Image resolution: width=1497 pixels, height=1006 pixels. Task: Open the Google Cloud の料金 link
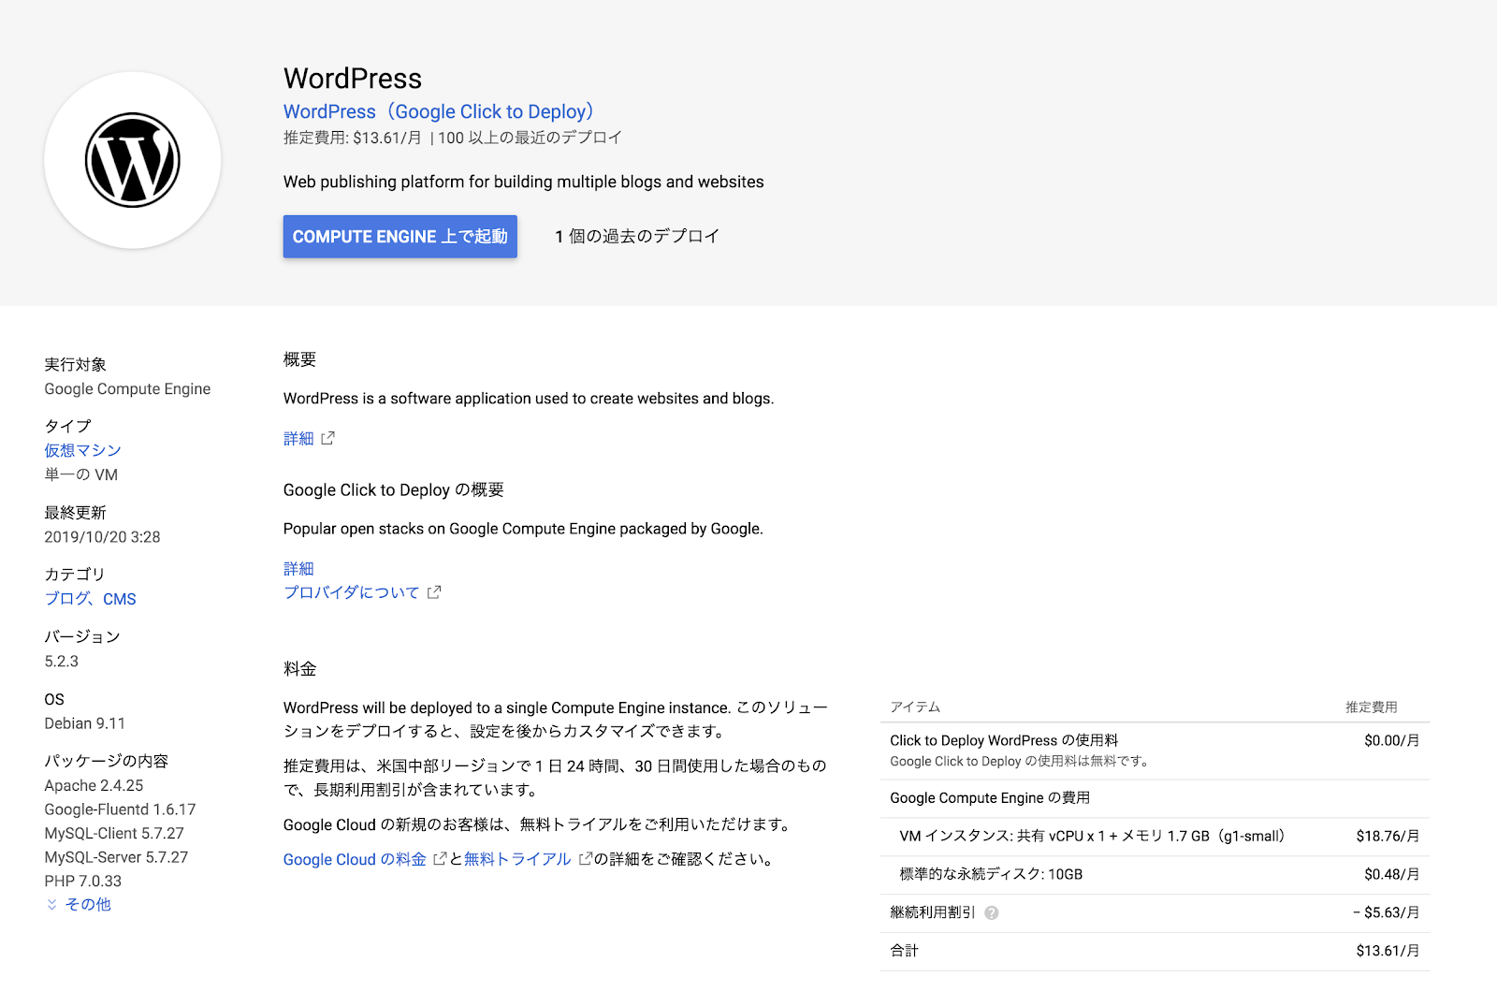pos(355,859)
